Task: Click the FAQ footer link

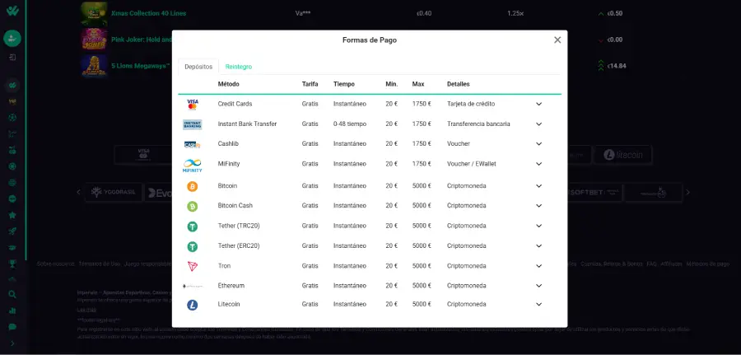Action: 652,264
